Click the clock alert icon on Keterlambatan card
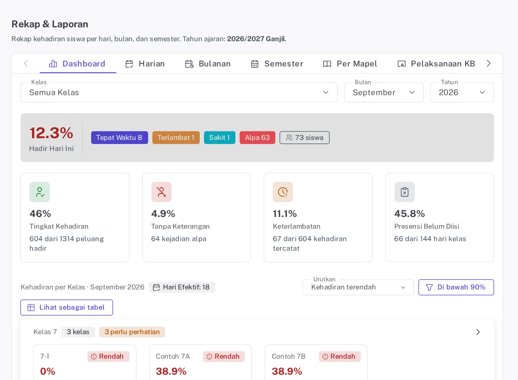This screenshot has width=518, height=380. tap(283, 192)
